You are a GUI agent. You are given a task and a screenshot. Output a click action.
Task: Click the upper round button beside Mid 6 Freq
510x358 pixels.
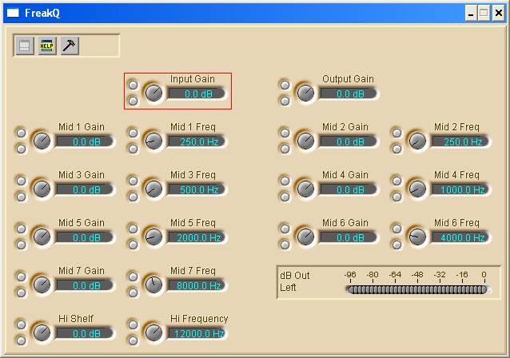(x=396, y=229)
